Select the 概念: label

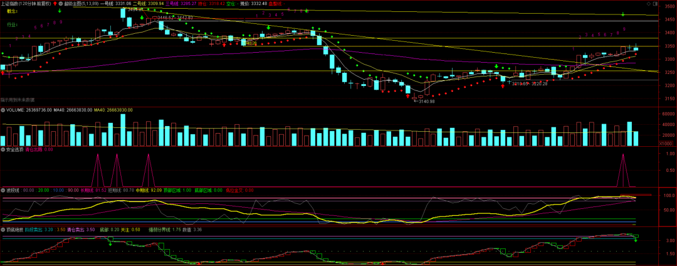pos(12,11)
